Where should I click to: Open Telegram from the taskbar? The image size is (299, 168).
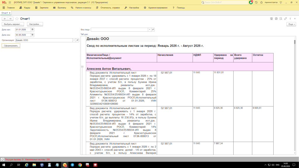coord(72,165)
